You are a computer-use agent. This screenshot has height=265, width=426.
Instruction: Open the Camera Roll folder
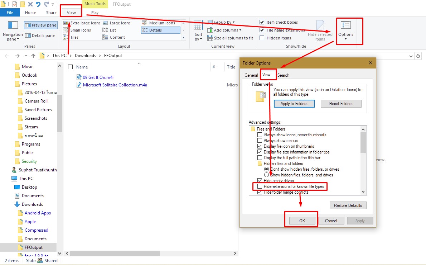coord(36,101)
